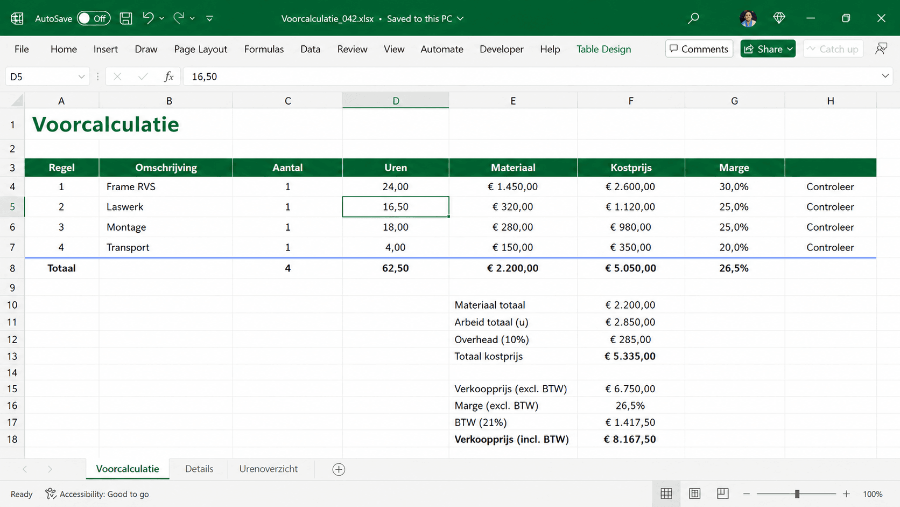Click the next sheet arrow
Viewport: 900px width, 507px height.
tap(50, 469)
